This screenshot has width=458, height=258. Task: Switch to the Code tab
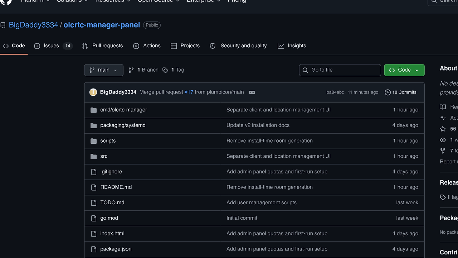pyautogui.click(x=14, y=46)
